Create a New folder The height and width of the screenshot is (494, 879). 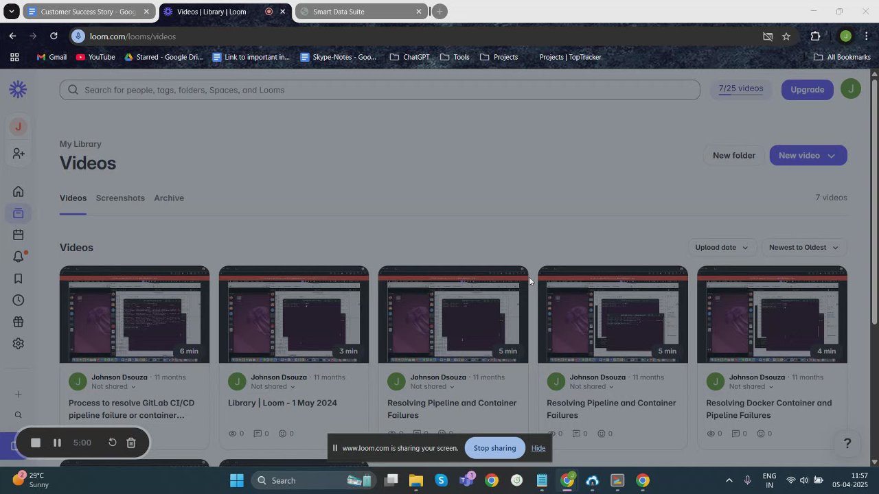(x=734, y=156)
